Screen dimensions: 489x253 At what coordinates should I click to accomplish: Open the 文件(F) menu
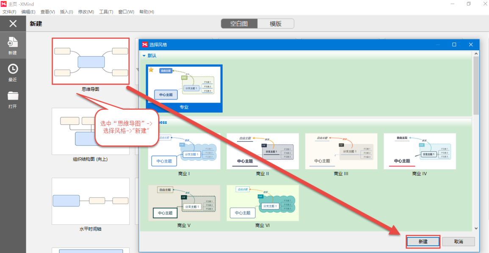coord(9,12)
